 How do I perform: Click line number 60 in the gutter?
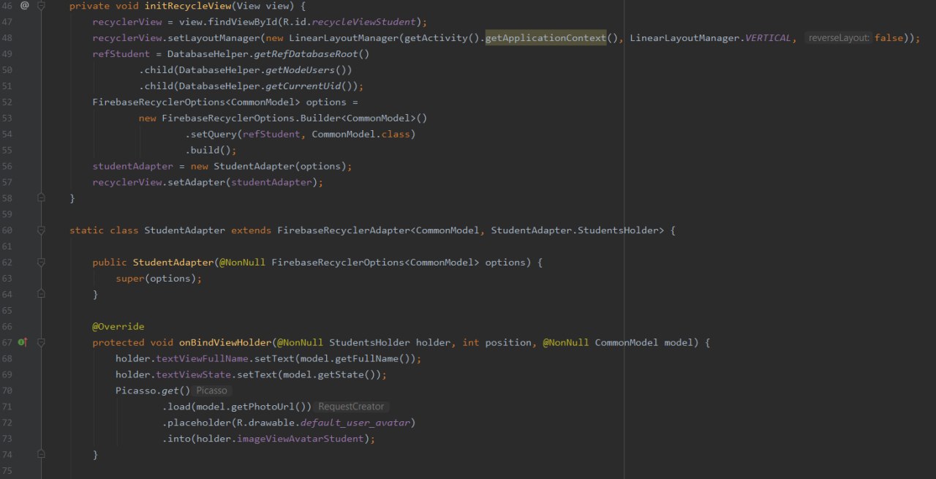click(x=7, y=230)
